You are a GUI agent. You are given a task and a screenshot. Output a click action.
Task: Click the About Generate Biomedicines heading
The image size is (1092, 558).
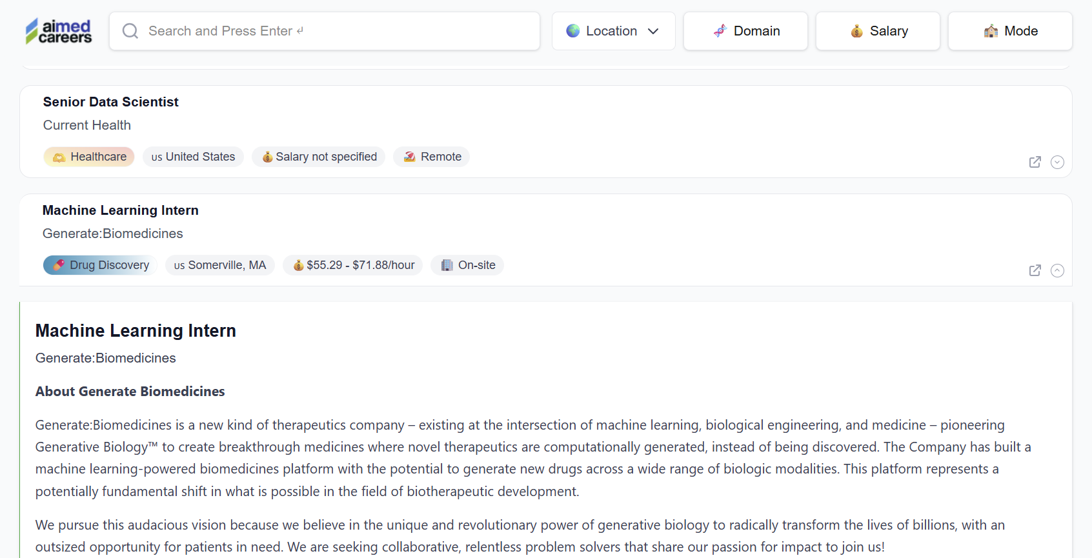[x=130, y=392]
